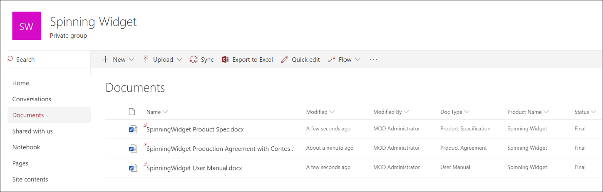Click the file type column header icon
The height and width of the screenshot is (192, 603).
pos(132,112)
